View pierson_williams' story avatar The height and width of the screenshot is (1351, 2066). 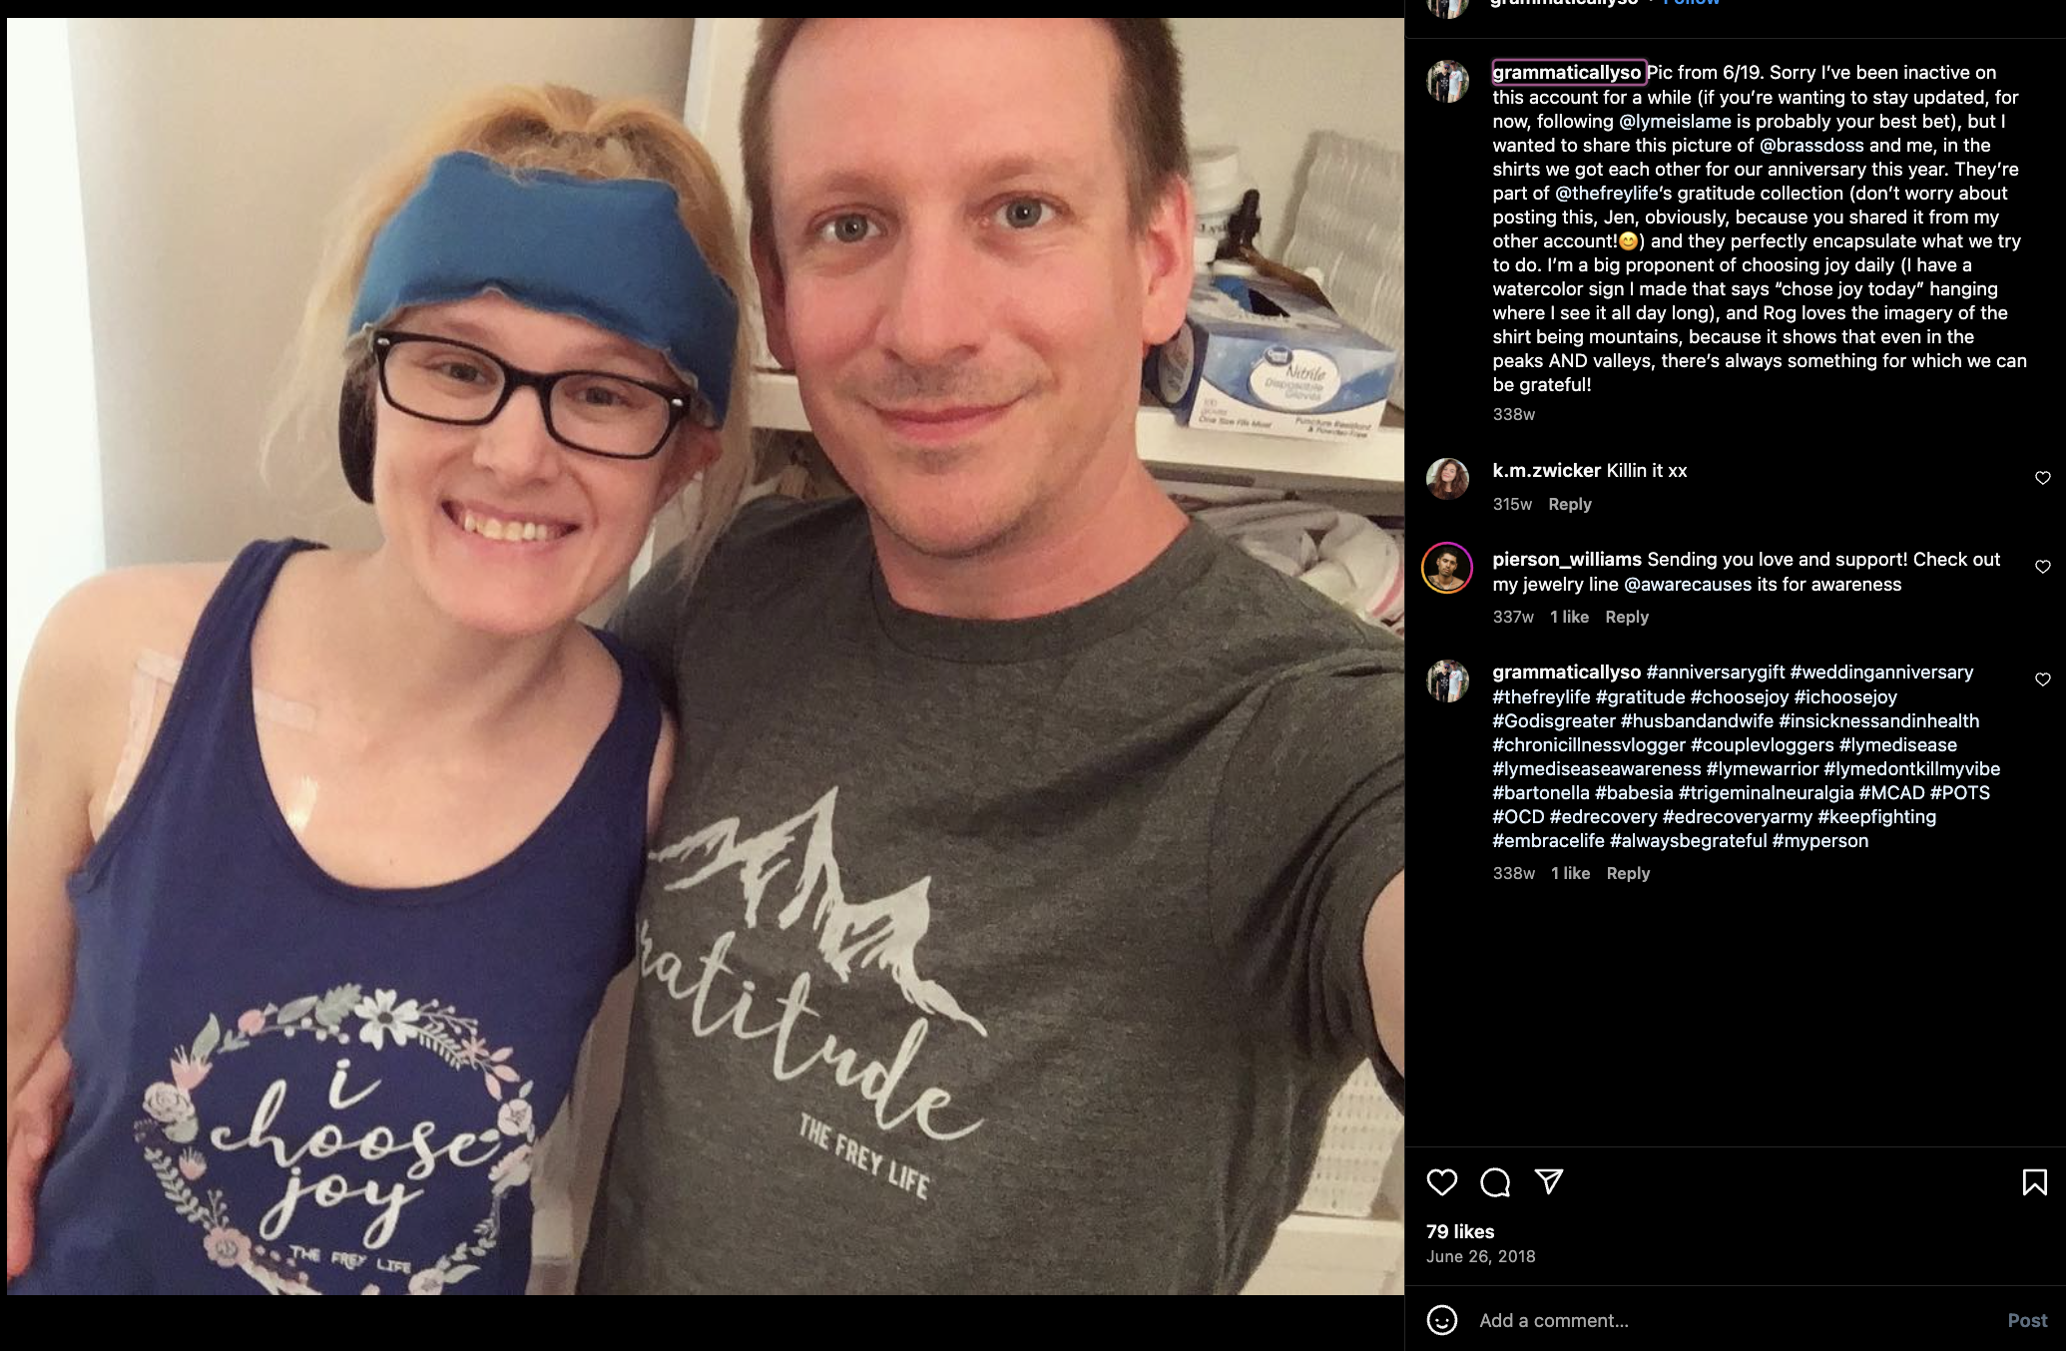coord(1447,568)
